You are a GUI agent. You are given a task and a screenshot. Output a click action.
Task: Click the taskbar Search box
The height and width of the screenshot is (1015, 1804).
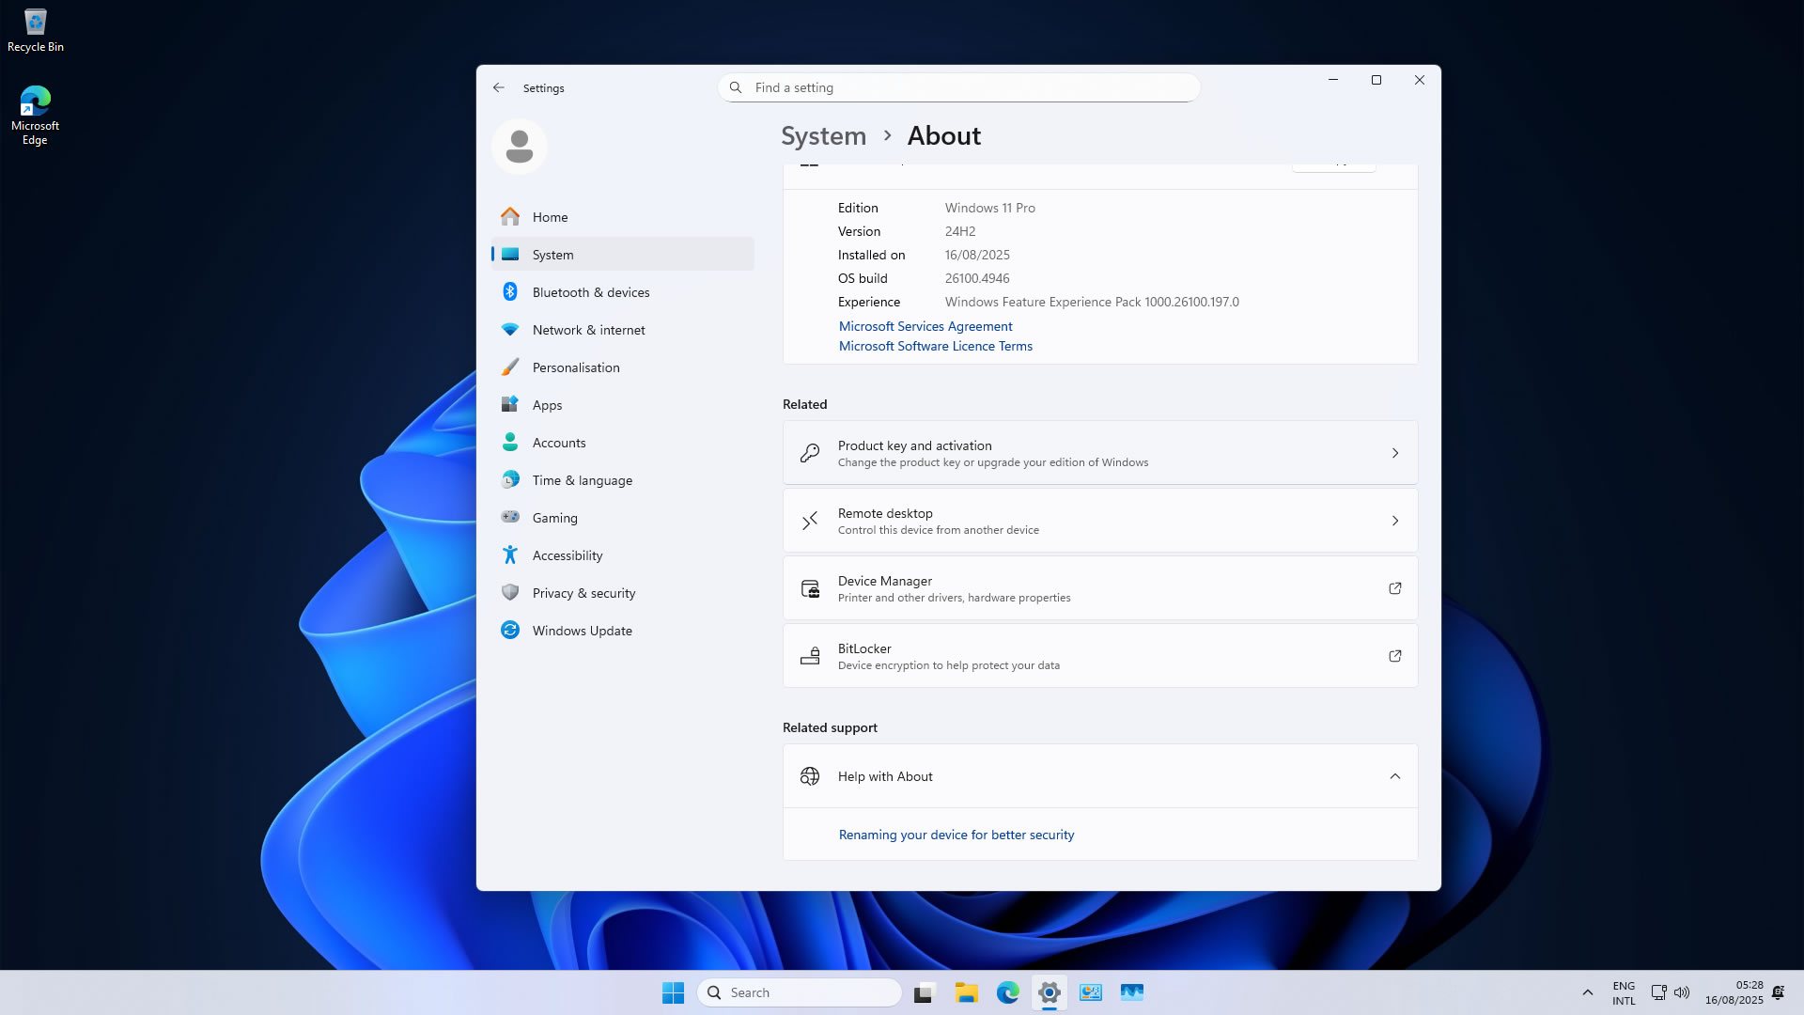pos(800,992)
